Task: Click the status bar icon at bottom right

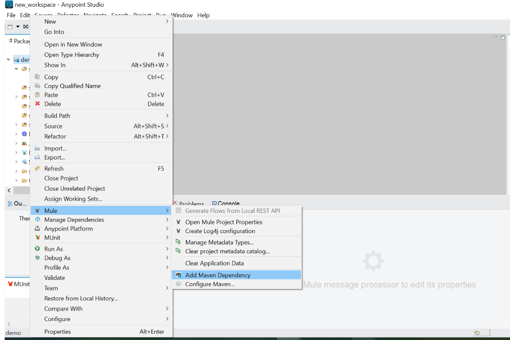Action: 477,332
